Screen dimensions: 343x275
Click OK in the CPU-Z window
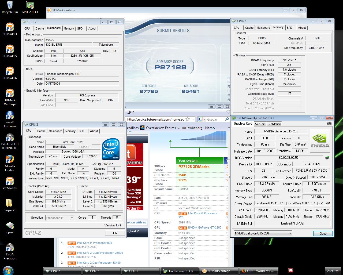(x=115, y=233)
